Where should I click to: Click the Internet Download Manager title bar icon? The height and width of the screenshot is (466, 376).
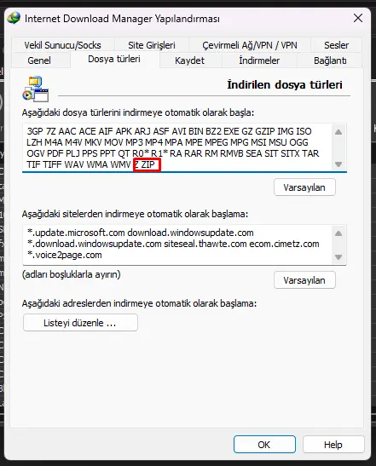click(x=14, y=18)
